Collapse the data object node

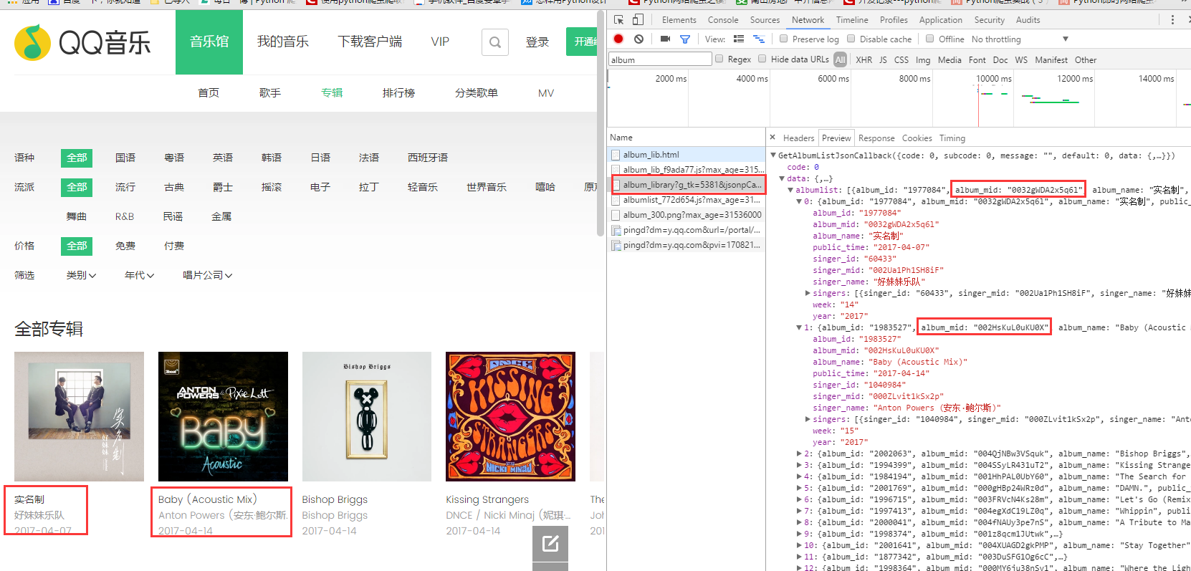(782, 178)
